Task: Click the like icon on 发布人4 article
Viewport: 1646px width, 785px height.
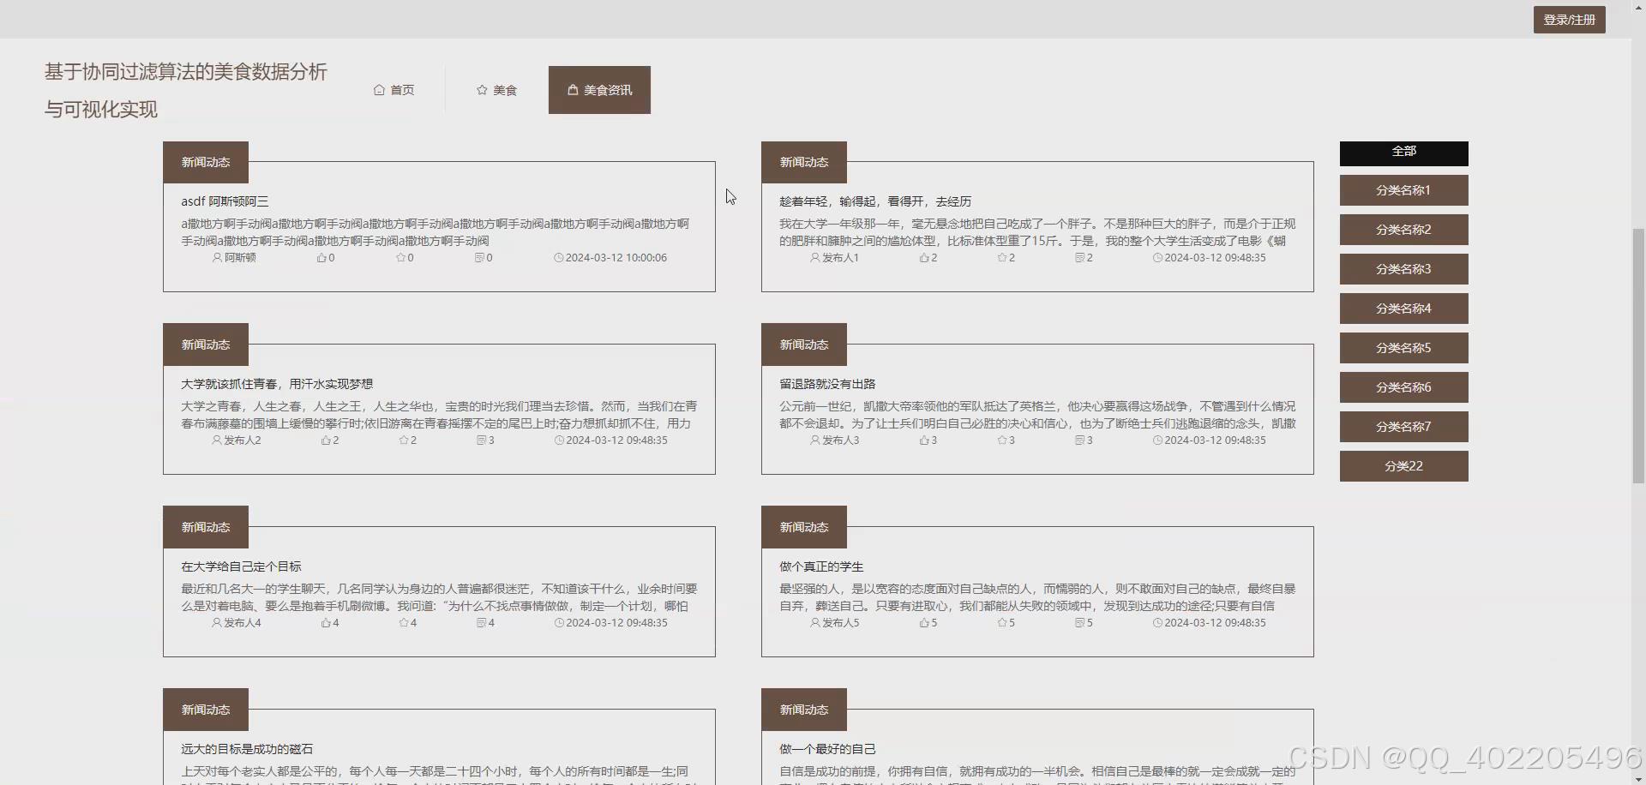Action: (326, 623)
